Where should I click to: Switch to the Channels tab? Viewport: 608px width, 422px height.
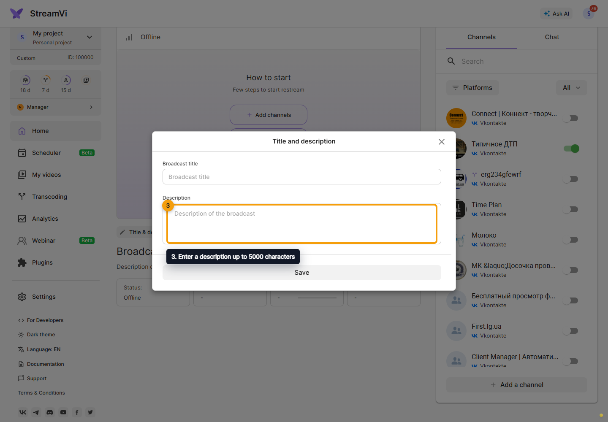(x=481, y=37)
